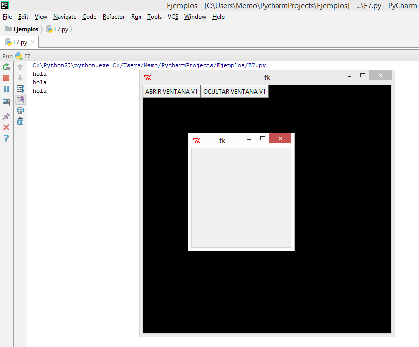Image resolution: width=419 pixels, height=347 pixels.
Task: Rerun the E7 program
Action: point(6,67)
